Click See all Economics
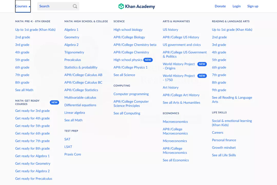This screenshot has height=185, width=277. tap(176, 160)
